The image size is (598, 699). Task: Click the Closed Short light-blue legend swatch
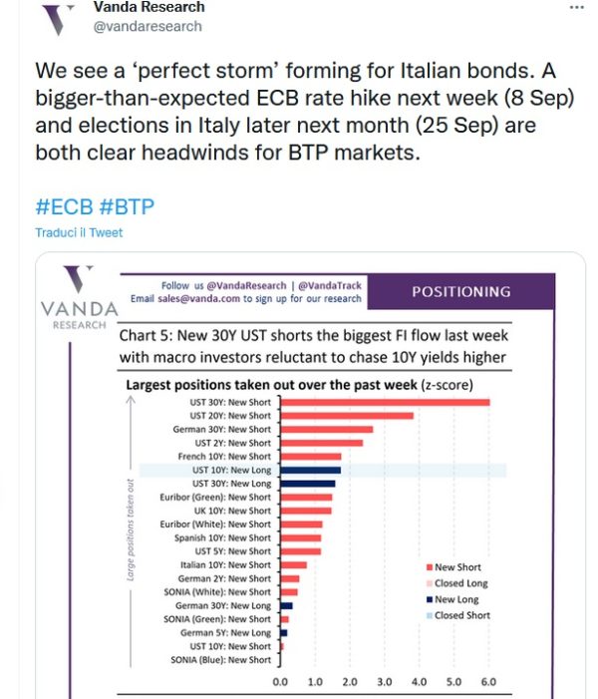[430, 615]
